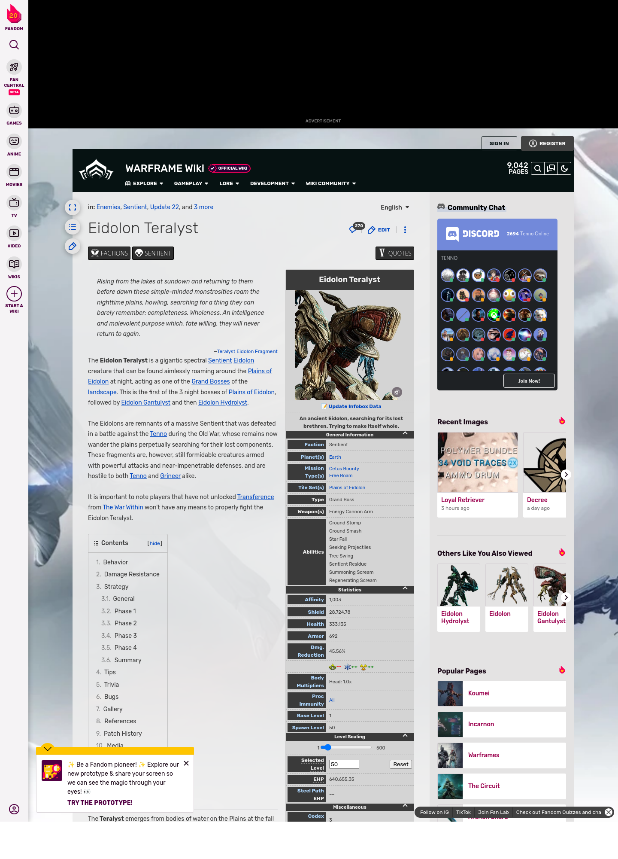Collapse the Statistics infobox section
The height and width of the screenshot is (859, 618).
(x=405, y=589)
